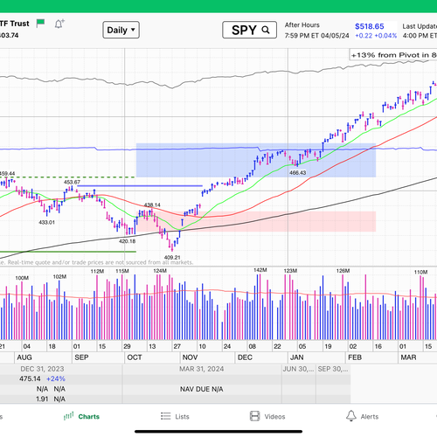Click the +0.22 +0.04% change value

pos(376,36)
